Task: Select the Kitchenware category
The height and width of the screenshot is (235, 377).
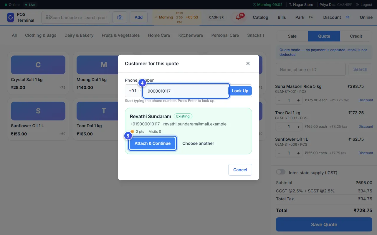Action: [191, 35]
